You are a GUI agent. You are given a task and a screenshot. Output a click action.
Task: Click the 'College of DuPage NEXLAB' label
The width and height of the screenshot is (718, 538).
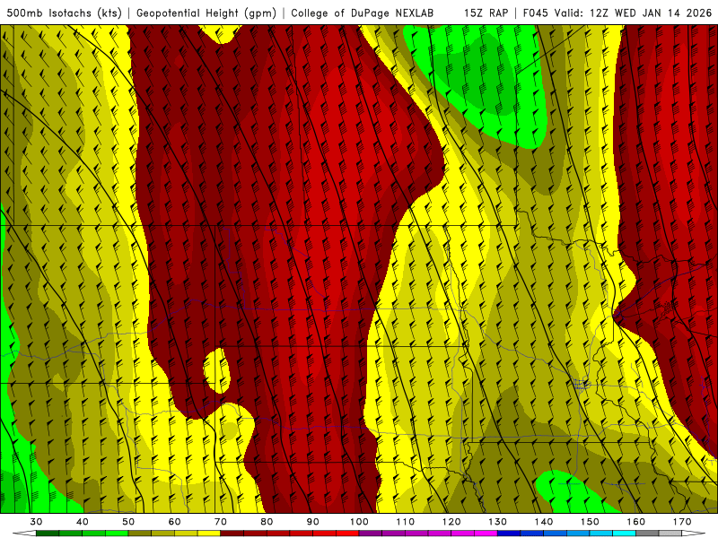click(362, 13)
